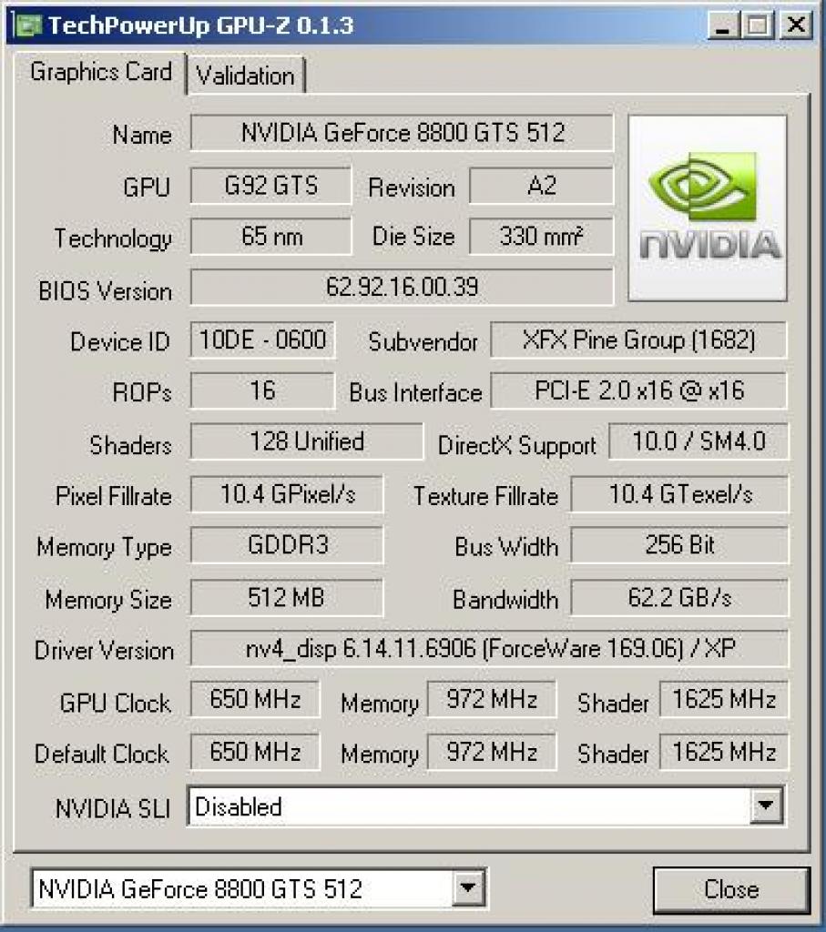Click the Name field showing GeForce 8800 GTS 512
Screen dimensions: 826x932
coord(402,133)
